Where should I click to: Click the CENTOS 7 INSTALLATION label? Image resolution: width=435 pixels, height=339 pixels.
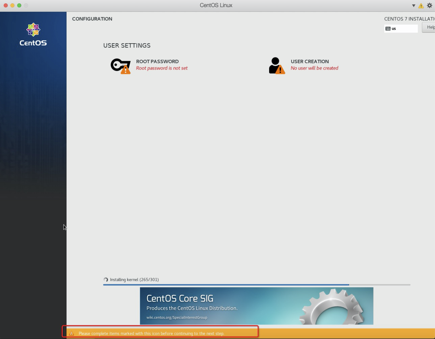coord(409,19)
